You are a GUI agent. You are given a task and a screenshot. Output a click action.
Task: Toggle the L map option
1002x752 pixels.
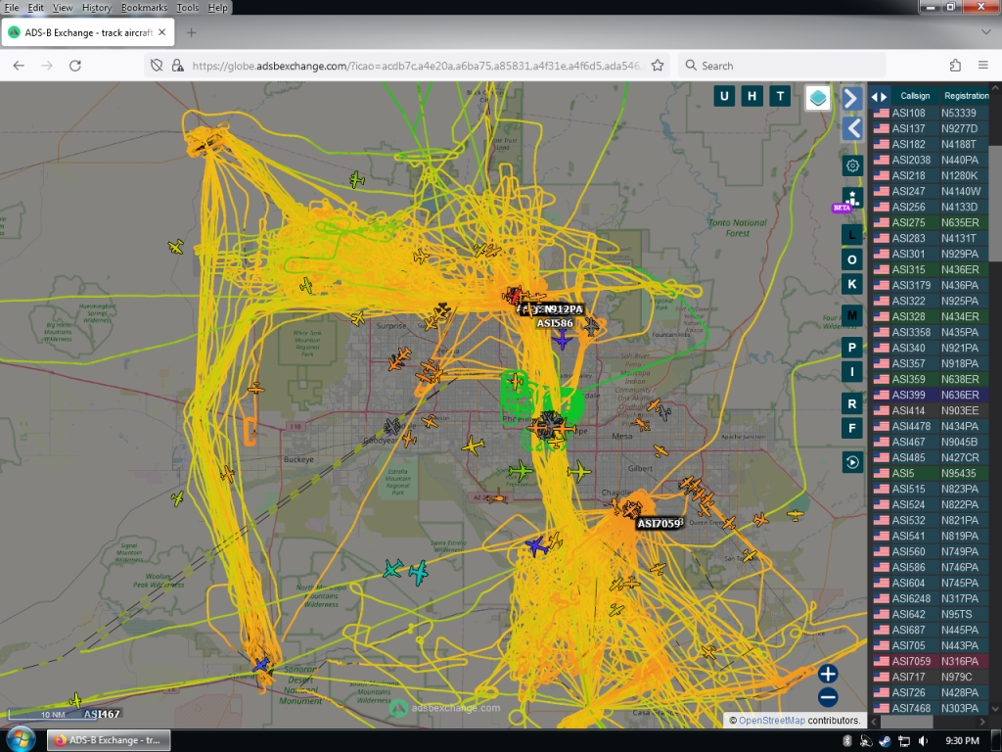(x=852, y=235)
